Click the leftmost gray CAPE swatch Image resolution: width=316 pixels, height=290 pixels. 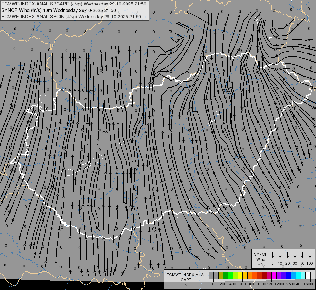[x=211, y=275]
